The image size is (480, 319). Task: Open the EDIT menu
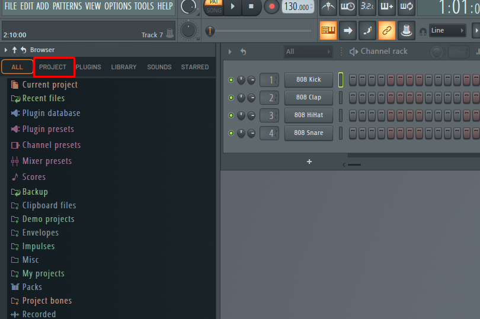point(27,6)
